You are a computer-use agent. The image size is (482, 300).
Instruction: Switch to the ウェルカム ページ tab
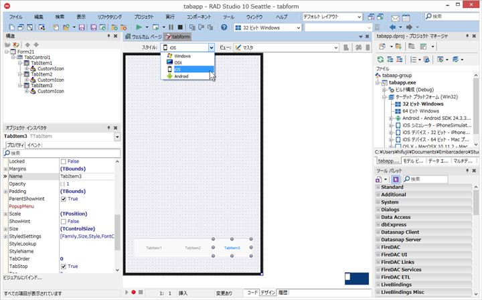coord(143,37)
